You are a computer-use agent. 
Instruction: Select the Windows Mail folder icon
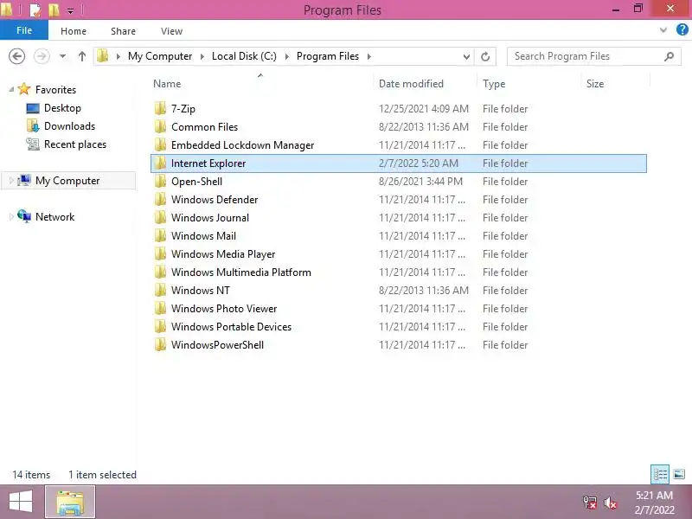(x=160, y=235)
